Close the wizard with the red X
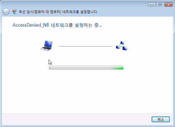The width and height of the screenshot is (175, 127). point(169,5)
